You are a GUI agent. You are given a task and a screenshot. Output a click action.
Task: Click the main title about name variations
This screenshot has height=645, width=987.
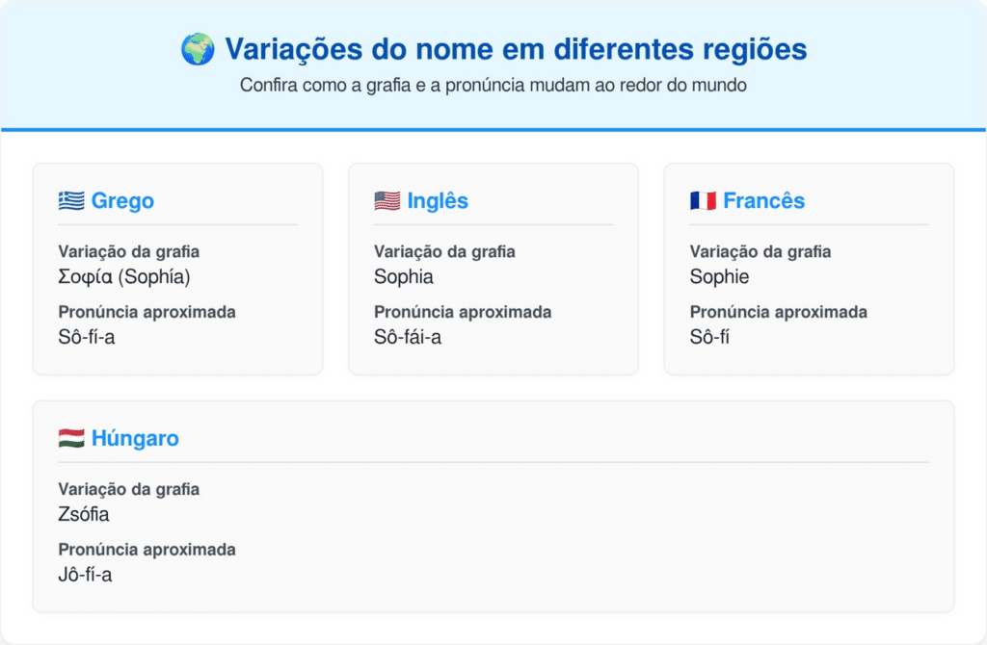pyautogui.click(x=516, y=49)
